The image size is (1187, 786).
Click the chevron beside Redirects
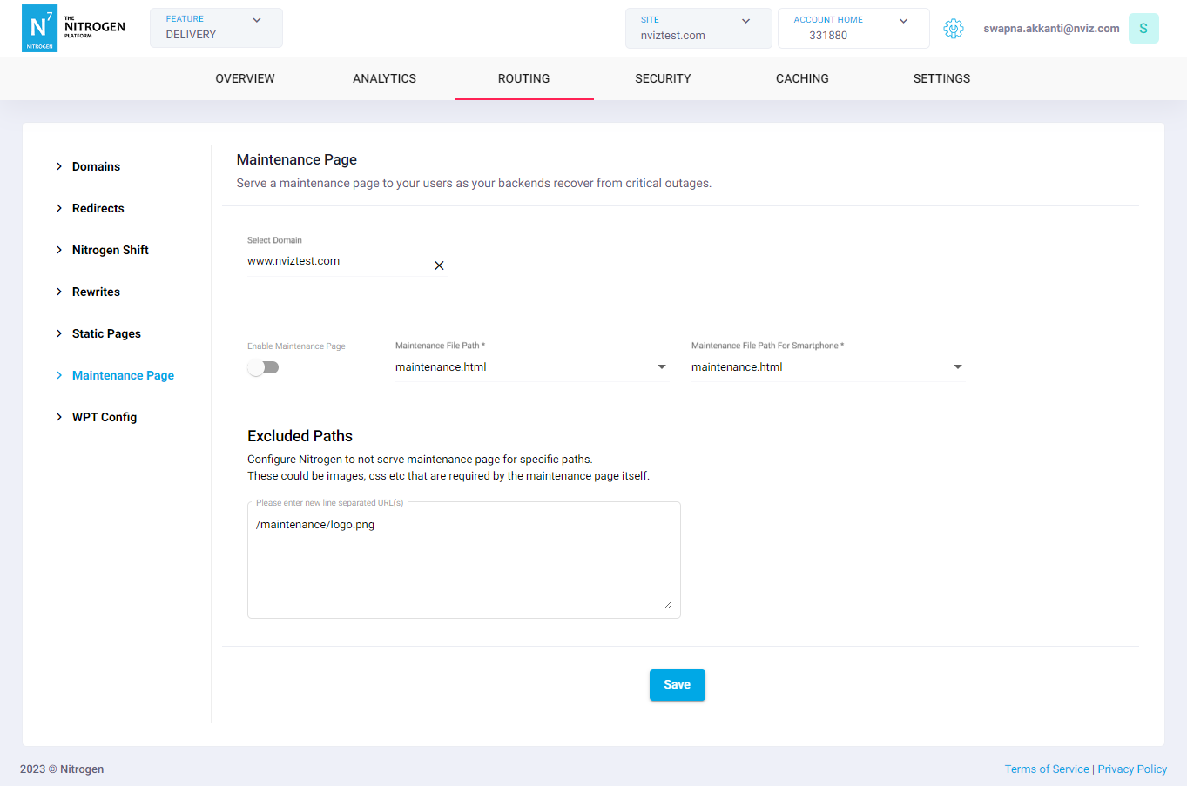pos(59,208)
